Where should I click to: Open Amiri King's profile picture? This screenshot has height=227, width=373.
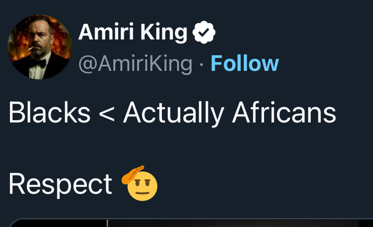coord(40,47)
